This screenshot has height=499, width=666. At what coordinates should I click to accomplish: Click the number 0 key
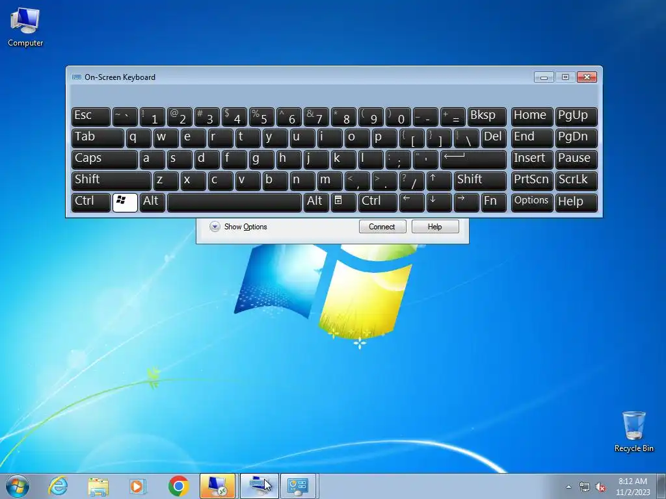click(398, 116)
